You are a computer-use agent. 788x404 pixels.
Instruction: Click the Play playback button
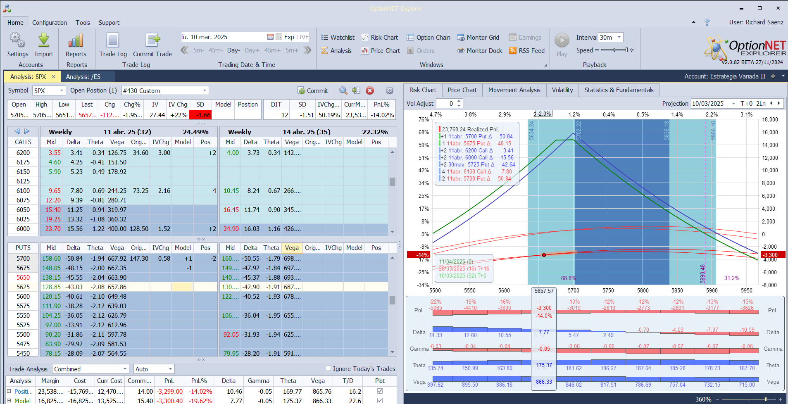pos(562,40)
